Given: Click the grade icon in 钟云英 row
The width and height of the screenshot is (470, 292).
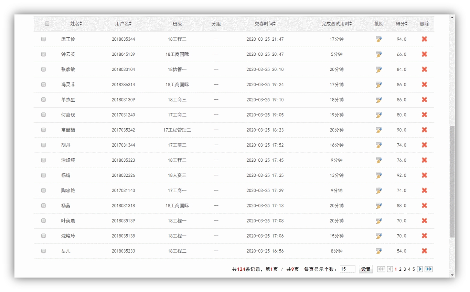Looking at the screenshot, I should [378, 54].
